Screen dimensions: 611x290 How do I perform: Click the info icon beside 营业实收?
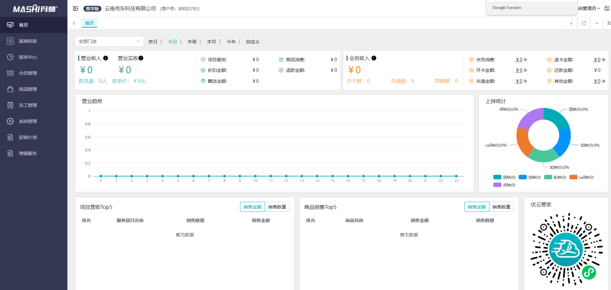[141, 58]
